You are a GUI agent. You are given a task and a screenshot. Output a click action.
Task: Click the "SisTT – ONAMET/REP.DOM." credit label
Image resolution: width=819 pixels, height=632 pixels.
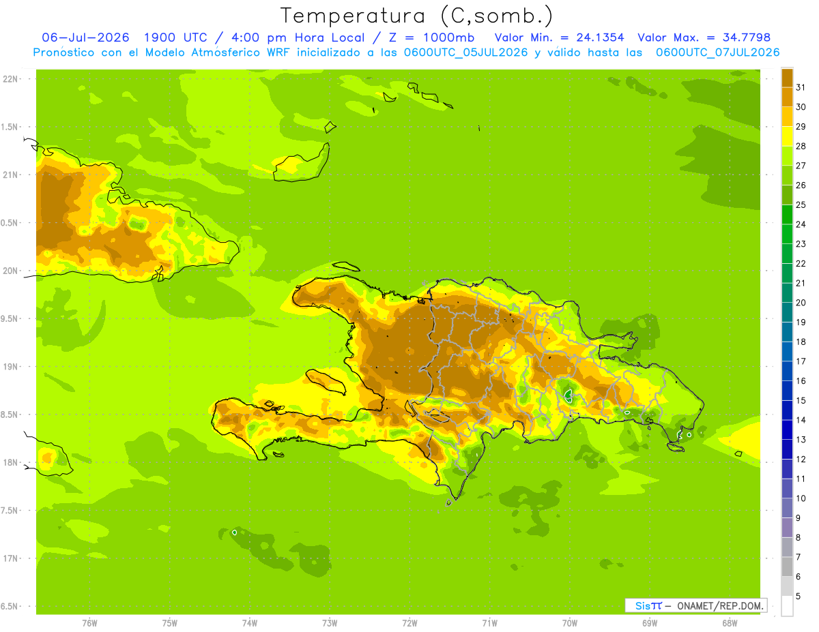[696, 605]
